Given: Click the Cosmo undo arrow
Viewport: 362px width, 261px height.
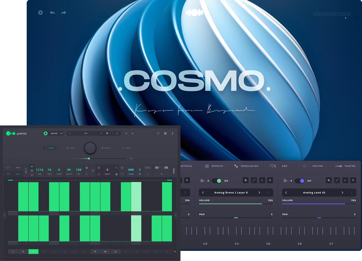Looking at the screenshot, I should click(52, 13).
